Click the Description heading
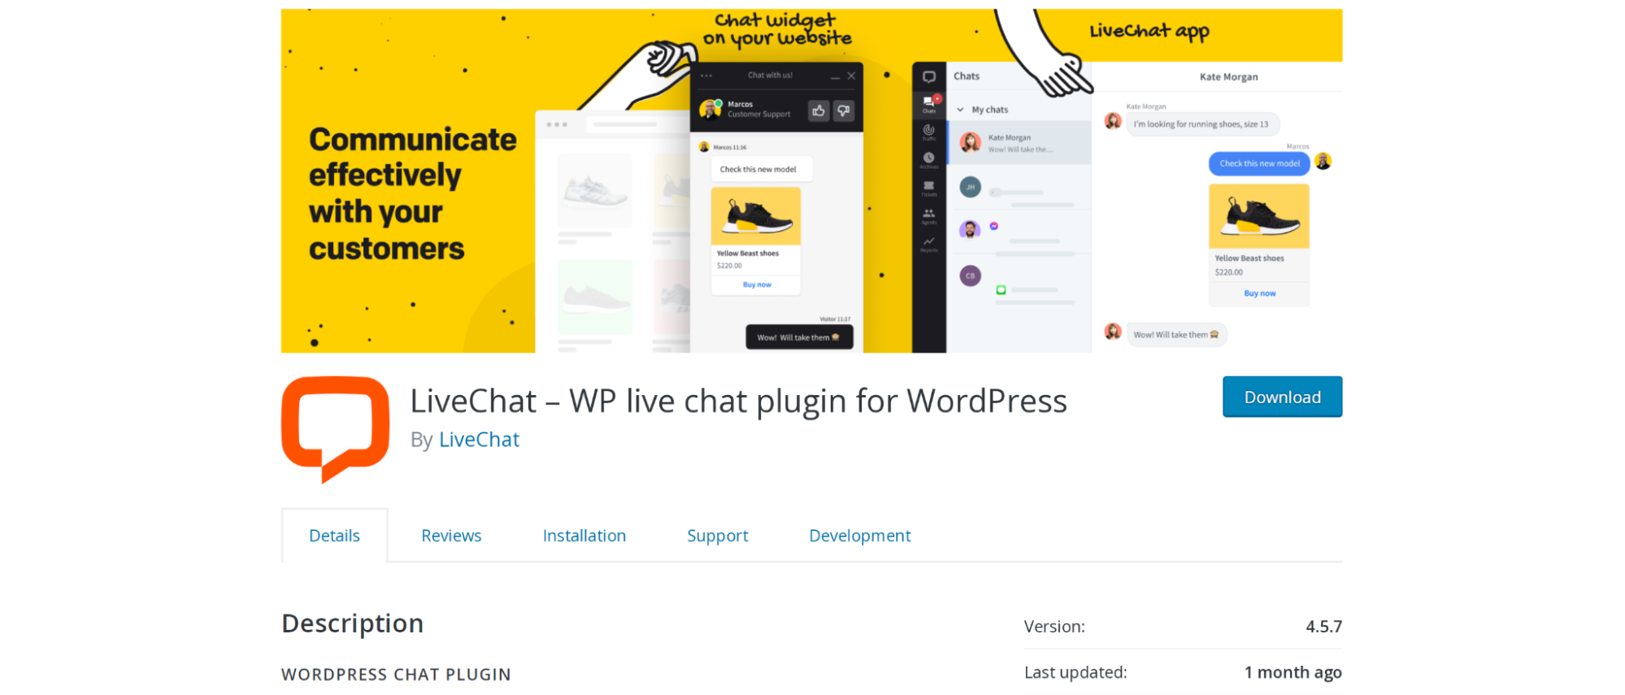Screen dimensions: 1625x695 352,623
